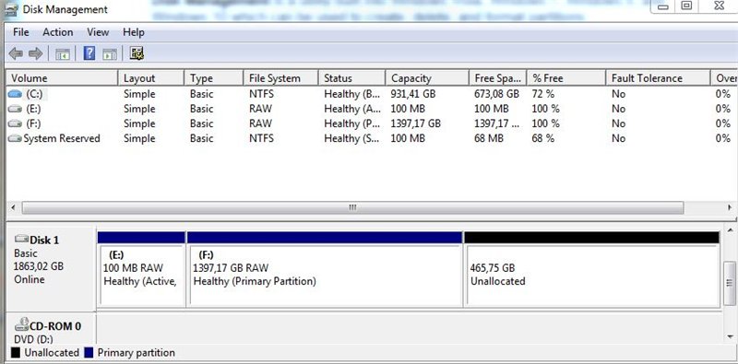Screen dimensions: 738x364
Task: Click Simple layout in (E:) row
Action: [139, 109]
